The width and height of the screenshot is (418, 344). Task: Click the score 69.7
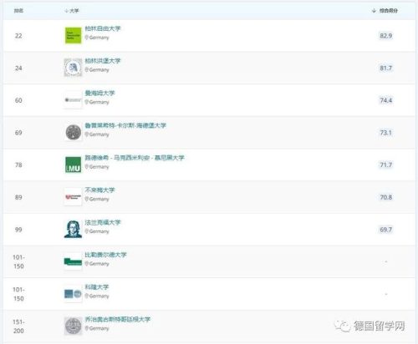(x=386, y=230)
